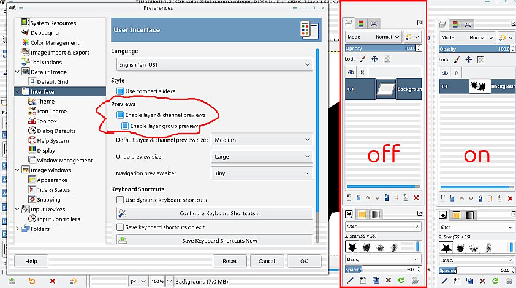516x288 pixels.
Task: Click the Cancel button in Preferences
Action: coord(267,261)
